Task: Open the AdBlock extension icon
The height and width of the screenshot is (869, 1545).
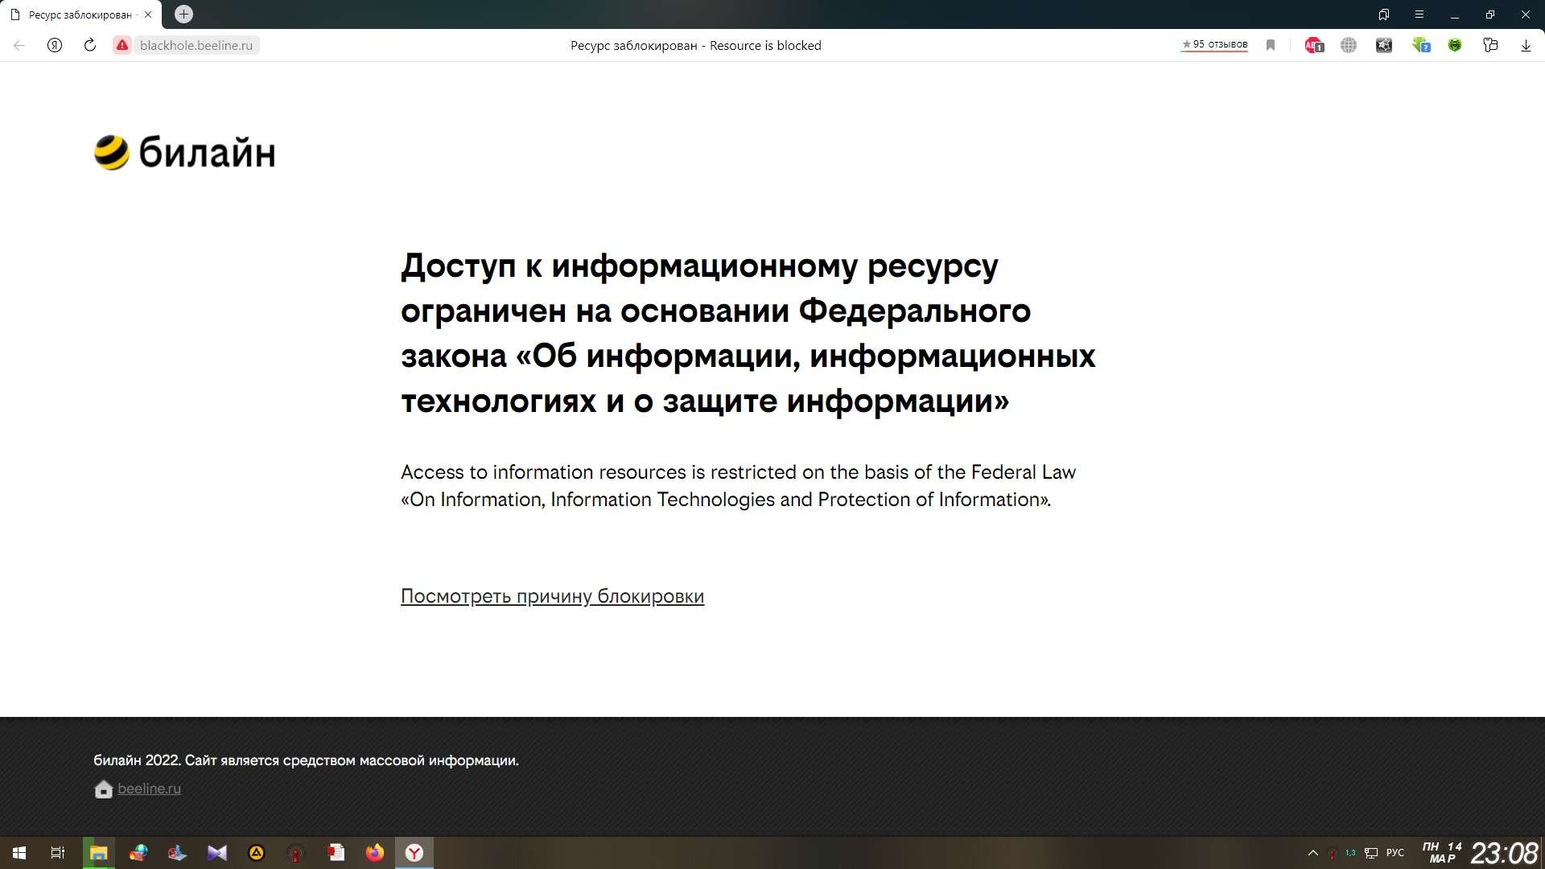Action: click(1313, 45)
